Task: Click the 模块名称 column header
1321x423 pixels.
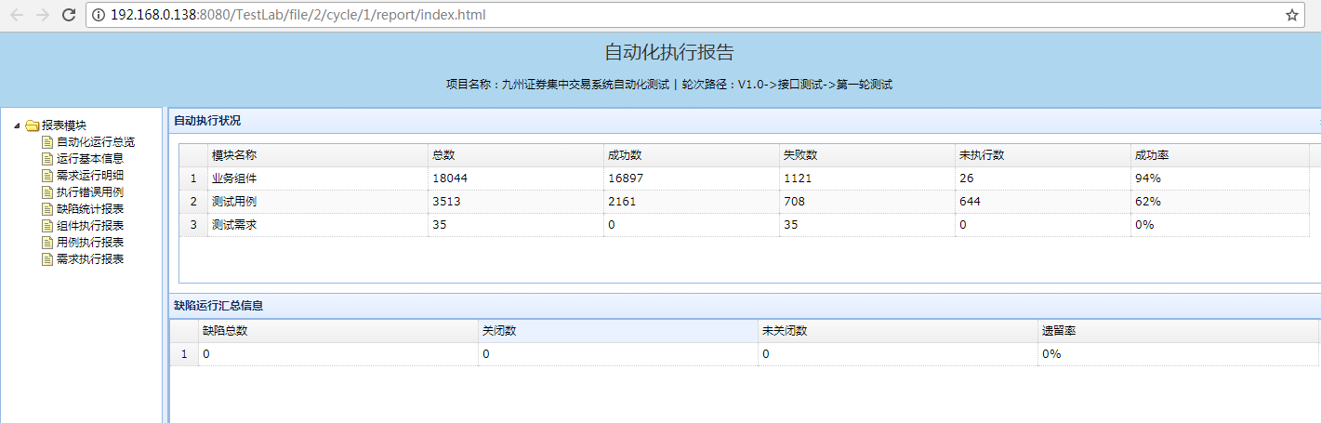Action: pos(234,155)
